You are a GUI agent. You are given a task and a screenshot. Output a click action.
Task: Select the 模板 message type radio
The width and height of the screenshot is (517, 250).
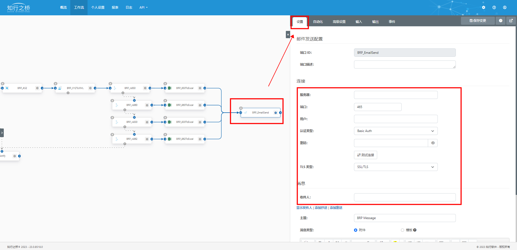[x=403, y=230]
